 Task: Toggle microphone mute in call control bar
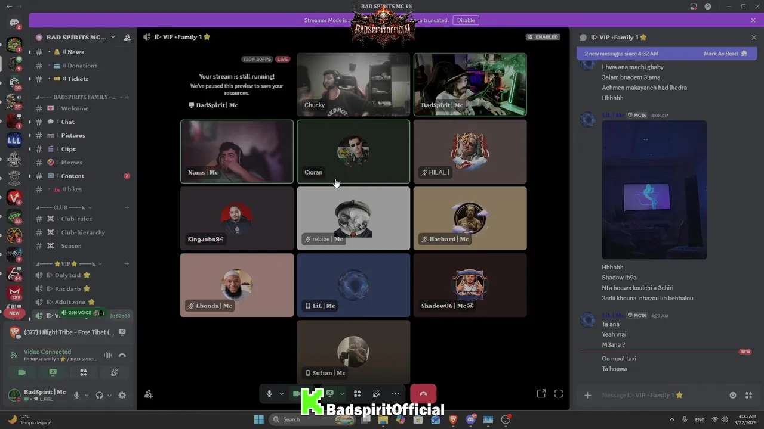point(269,394)
